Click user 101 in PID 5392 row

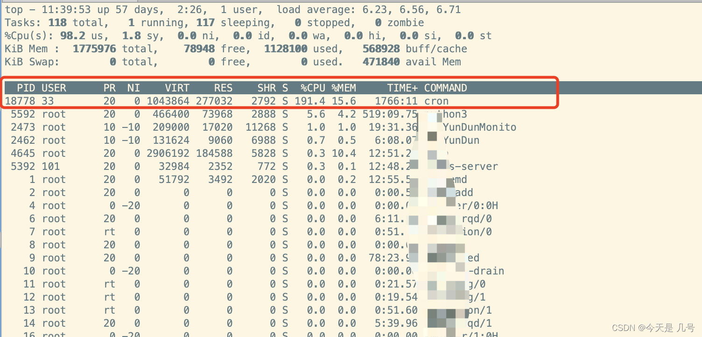pos(51,166)
